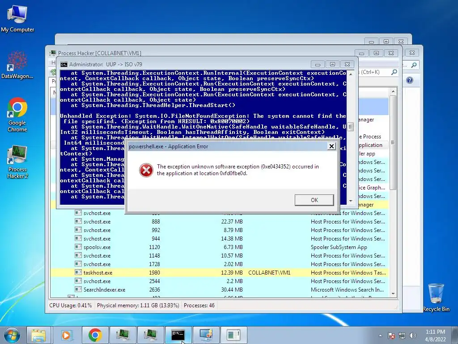Click Physical memory in the status bar
458x344 pixels.
(138, 305)
